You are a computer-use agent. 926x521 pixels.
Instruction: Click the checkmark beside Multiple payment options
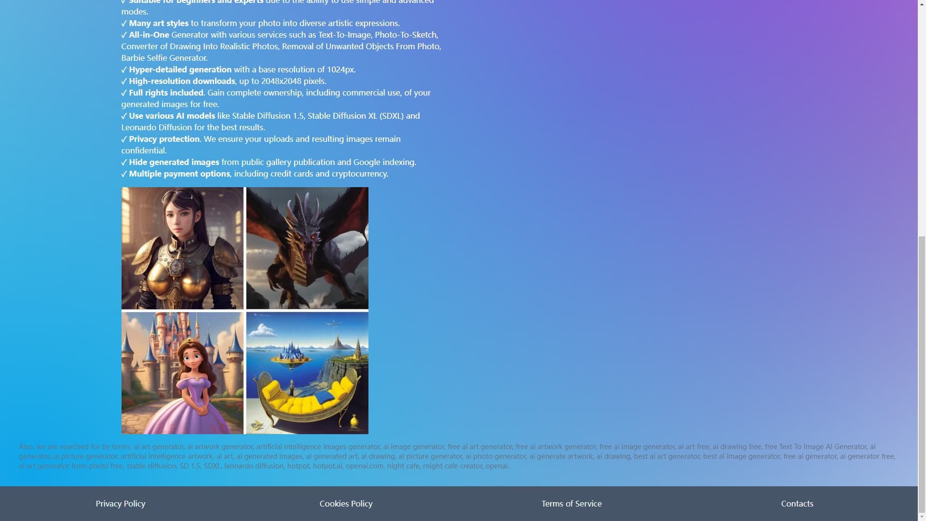coord(124,174)
